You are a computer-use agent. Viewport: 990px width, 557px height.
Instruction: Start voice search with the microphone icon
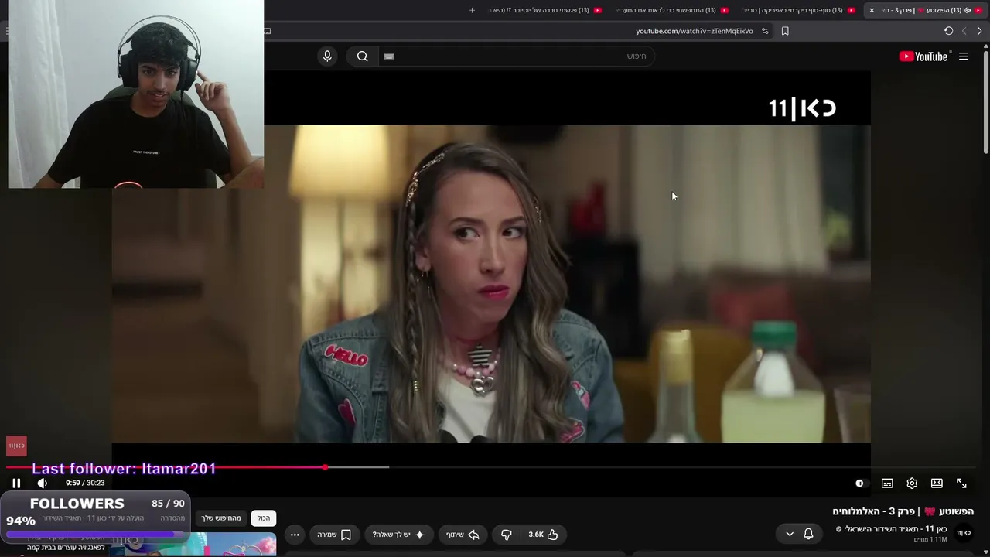point(327,56)
